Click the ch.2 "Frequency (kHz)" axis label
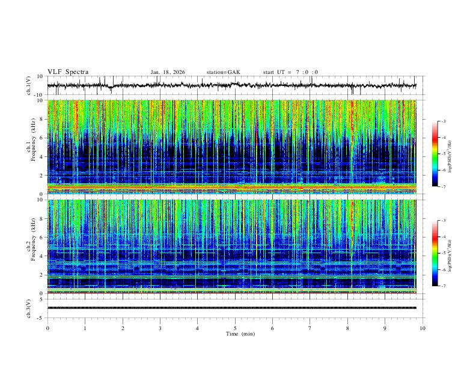The height and width of the screenshot is (368, 476). click(33, 239)
